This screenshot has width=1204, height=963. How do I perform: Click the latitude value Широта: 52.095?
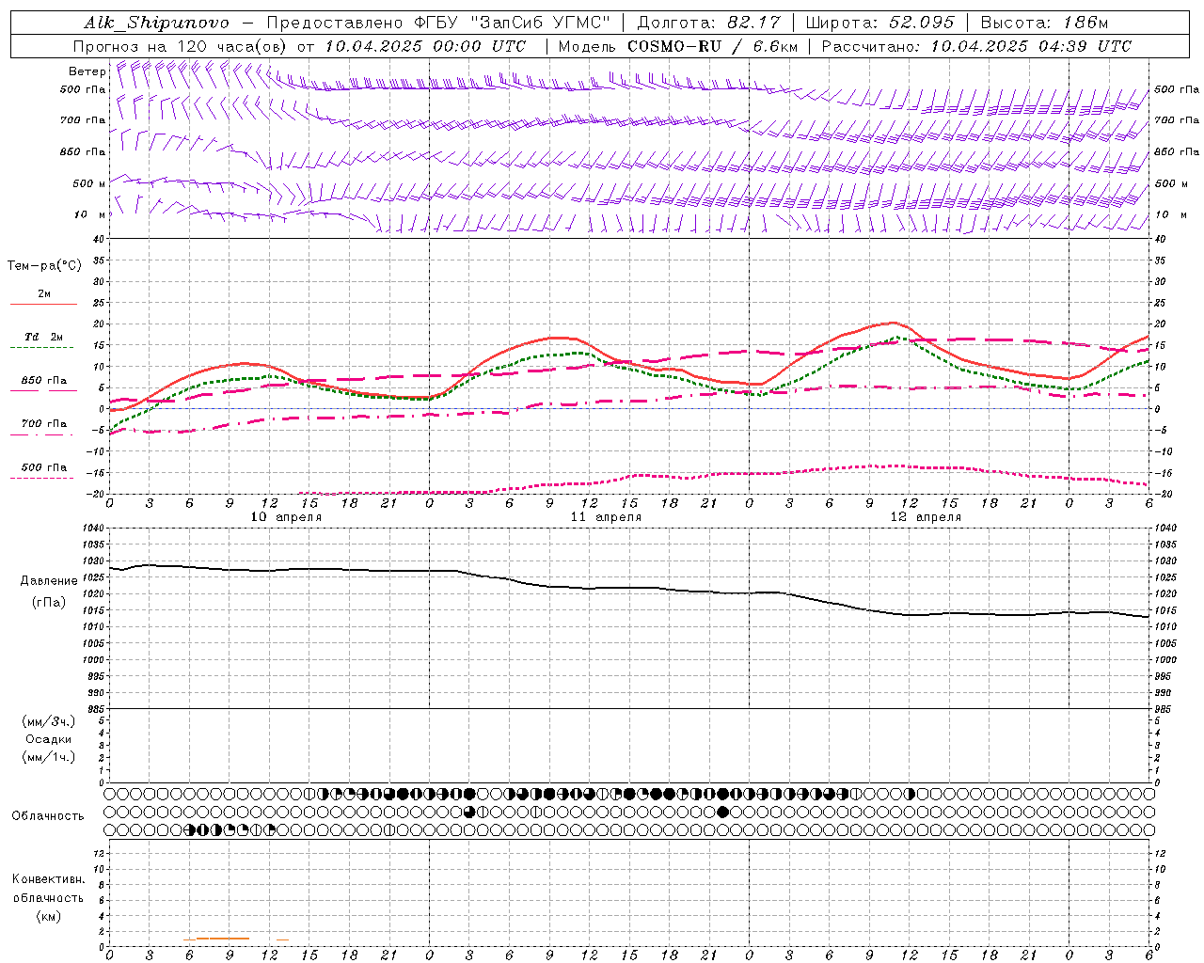click(x=880, y=23)
